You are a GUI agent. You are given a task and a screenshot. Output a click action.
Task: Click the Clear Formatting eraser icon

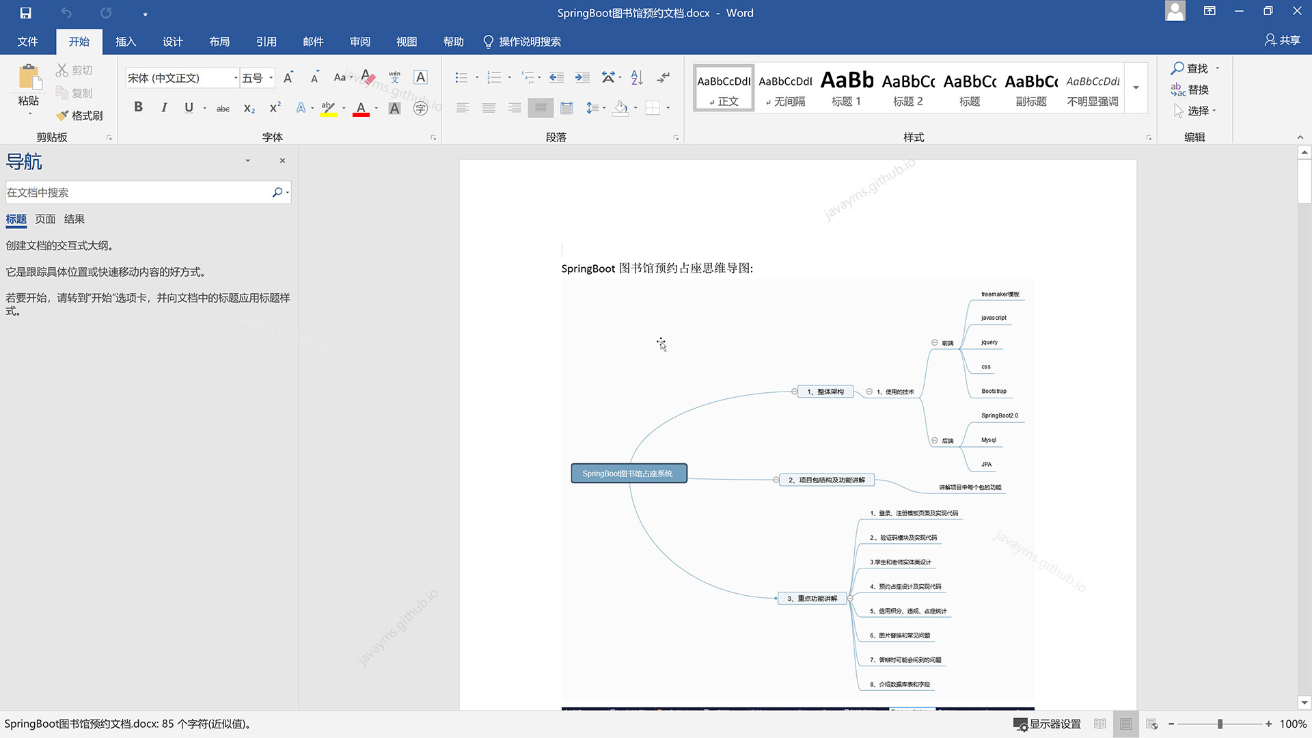pos(368,78)
